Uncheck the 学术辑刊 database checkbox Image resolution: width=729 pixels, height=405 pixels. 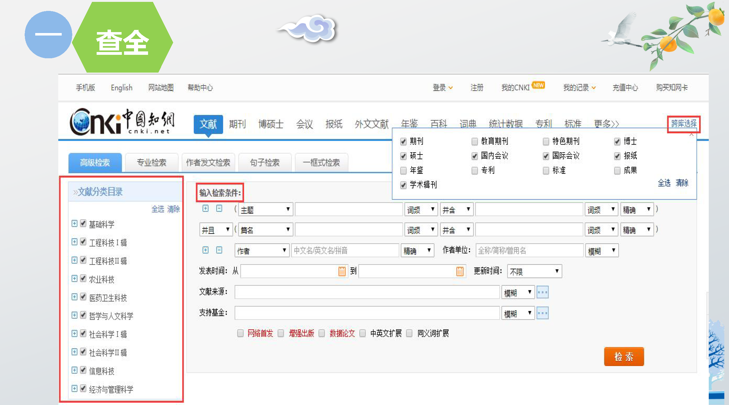coord(403,185)
